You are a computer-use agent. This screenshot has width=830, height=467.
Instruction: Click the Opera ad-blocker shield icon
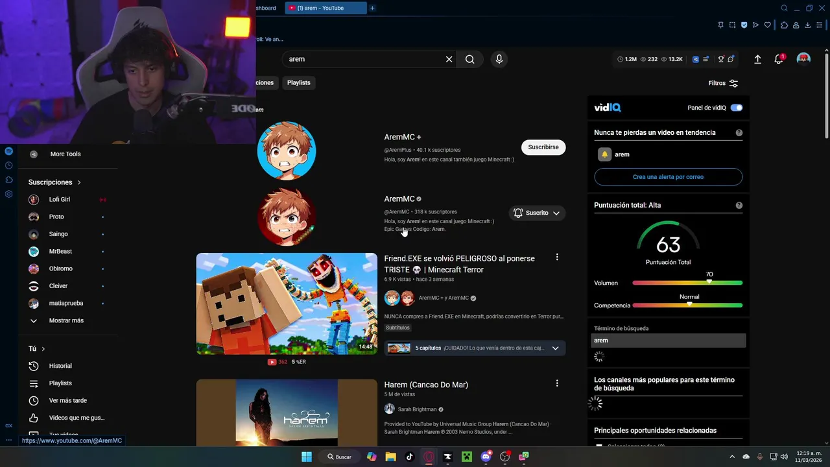(x=744, y=25)
